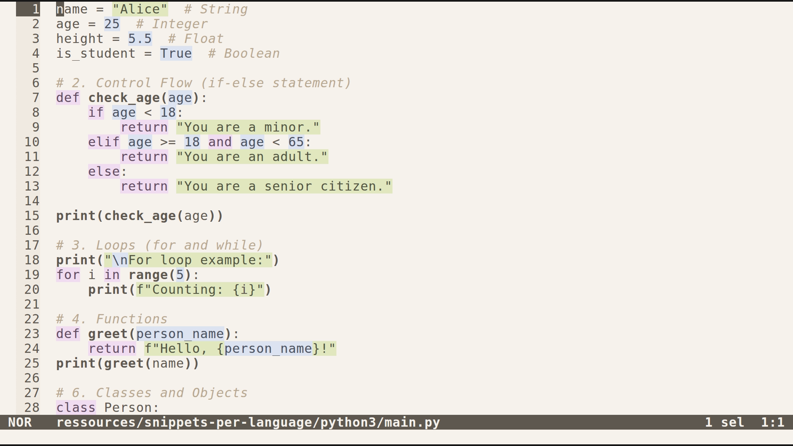Screen dimensions: 793x446
Task: Click the True boolean on line 4
Action: tap(175, 53)
